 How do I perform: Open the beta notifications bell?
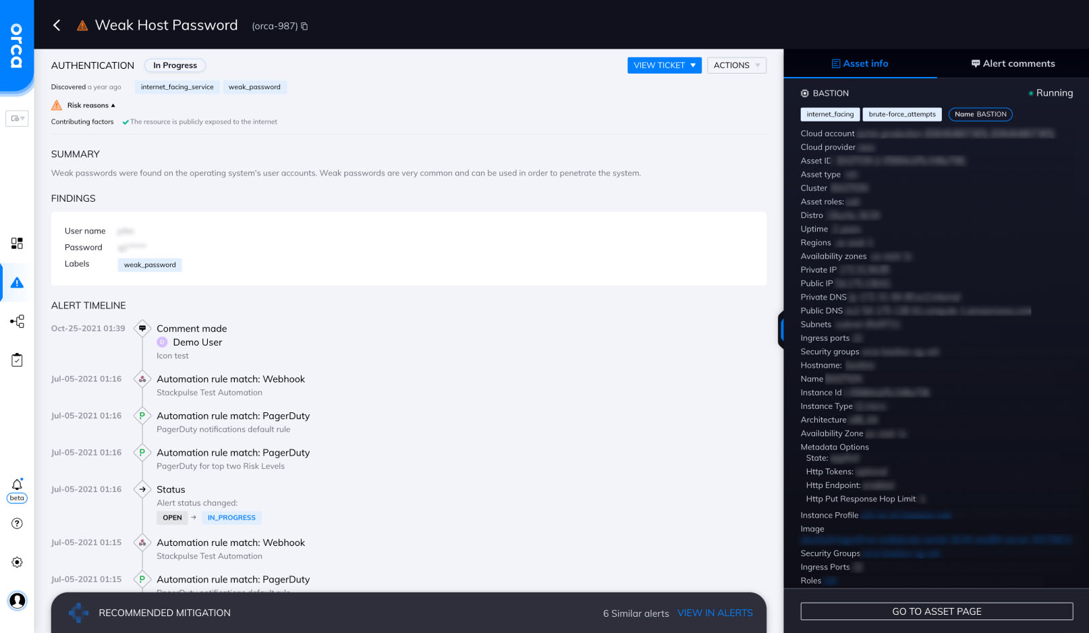(x=17, y=485)
